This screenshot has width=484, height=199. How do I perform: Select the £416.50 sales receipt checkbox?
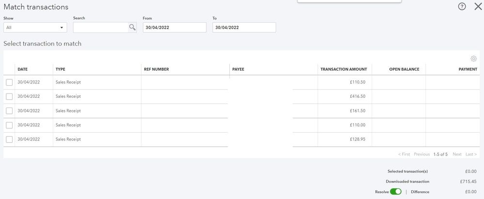pos(9,96)
